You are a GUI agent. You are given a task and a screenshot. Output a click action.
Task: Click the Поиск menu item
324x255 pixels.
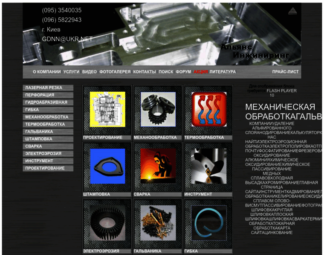pyautogui.click(x=166, y=72)
